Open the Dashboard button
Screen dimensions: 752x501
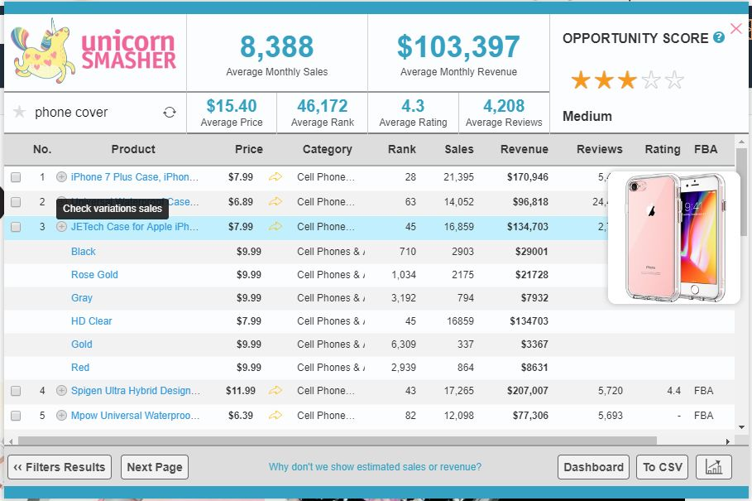593,467
